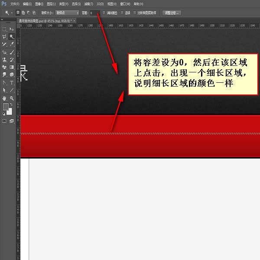
Task: Open the 滤镜(T) menu
Action: [x=88, y=4]
